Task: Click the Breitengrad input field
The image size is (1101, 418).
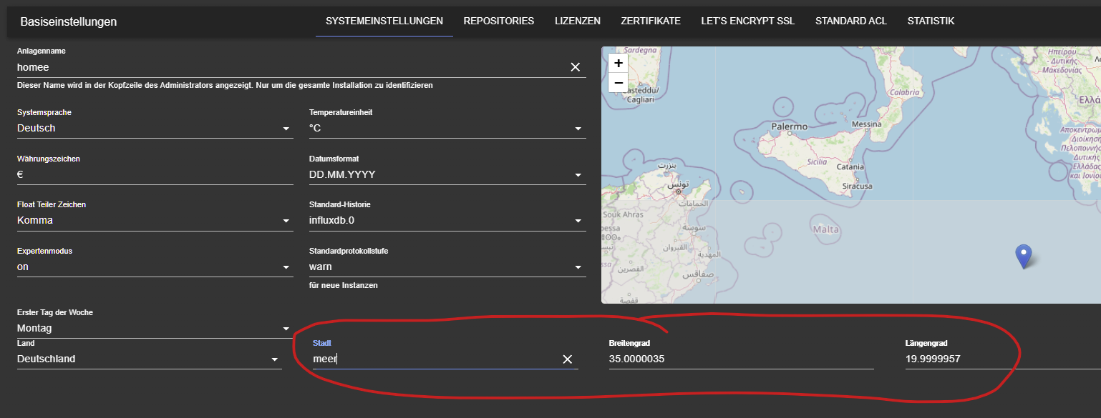Action: pyautogui.click(x=741, y=359)
